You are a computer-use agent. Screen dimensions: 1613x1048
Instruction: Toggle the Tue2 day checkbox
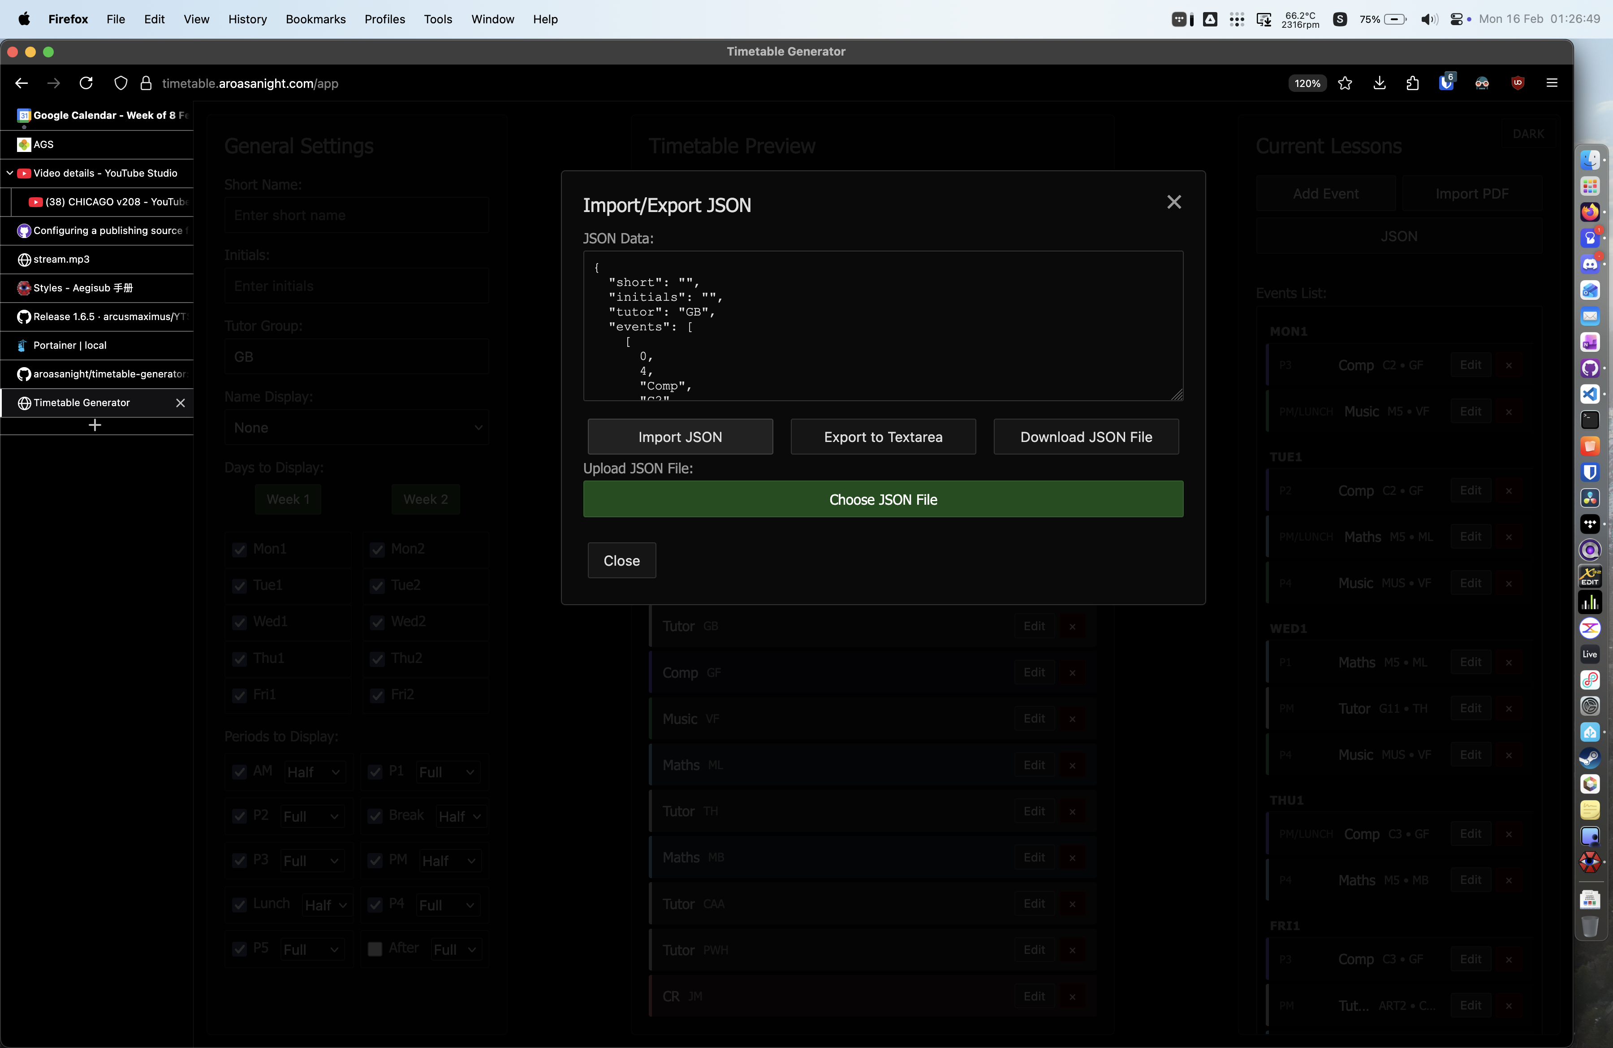378,586
